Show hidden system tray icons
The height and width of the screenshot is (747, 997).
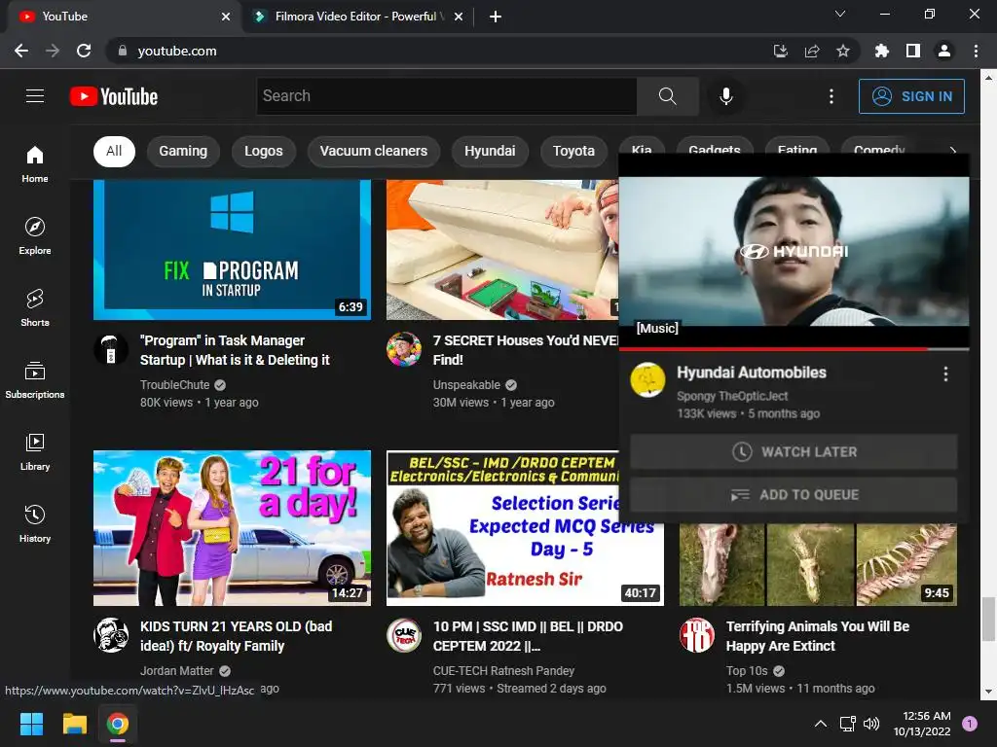pos(821,724)
